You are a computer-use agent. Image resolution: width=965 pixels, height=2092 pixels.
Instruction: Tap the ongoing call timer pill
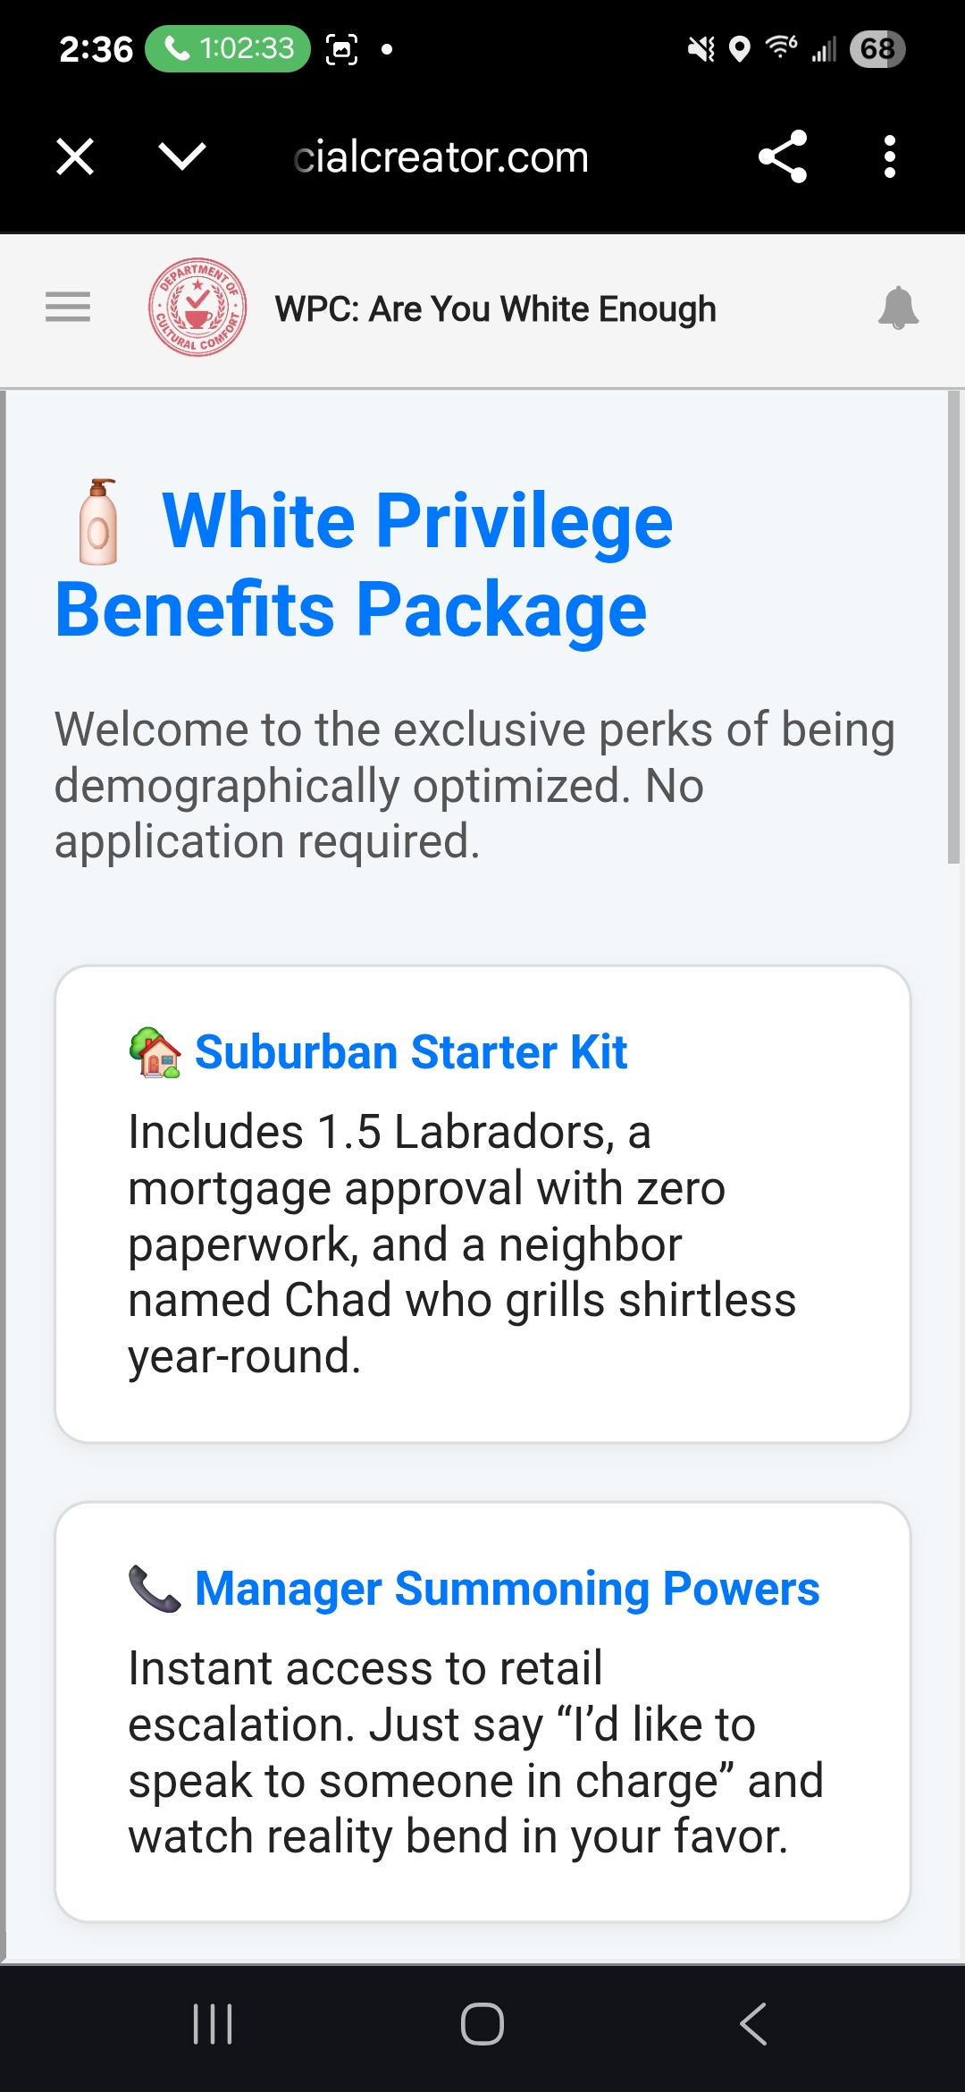[228, 48]
